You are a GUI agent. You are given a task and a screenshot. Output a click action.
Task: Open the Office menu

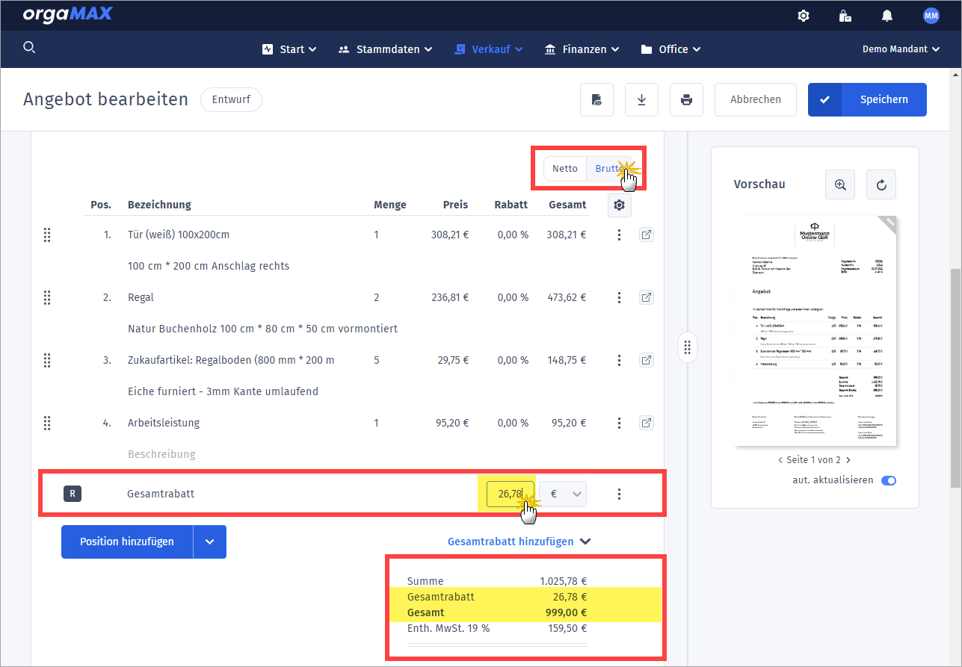pyautogui.click(x=670, y=49)
